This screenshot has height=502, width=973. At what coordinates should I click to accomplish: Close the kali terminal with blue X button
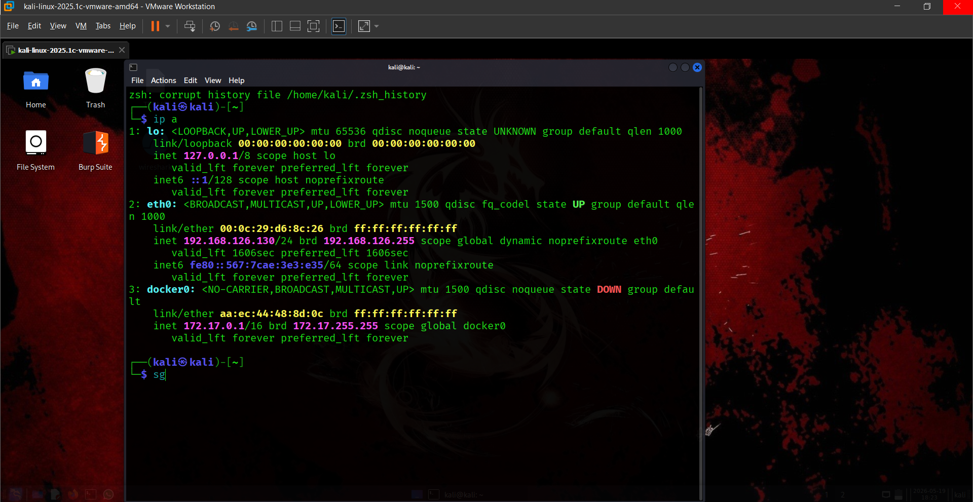[697, 67]
